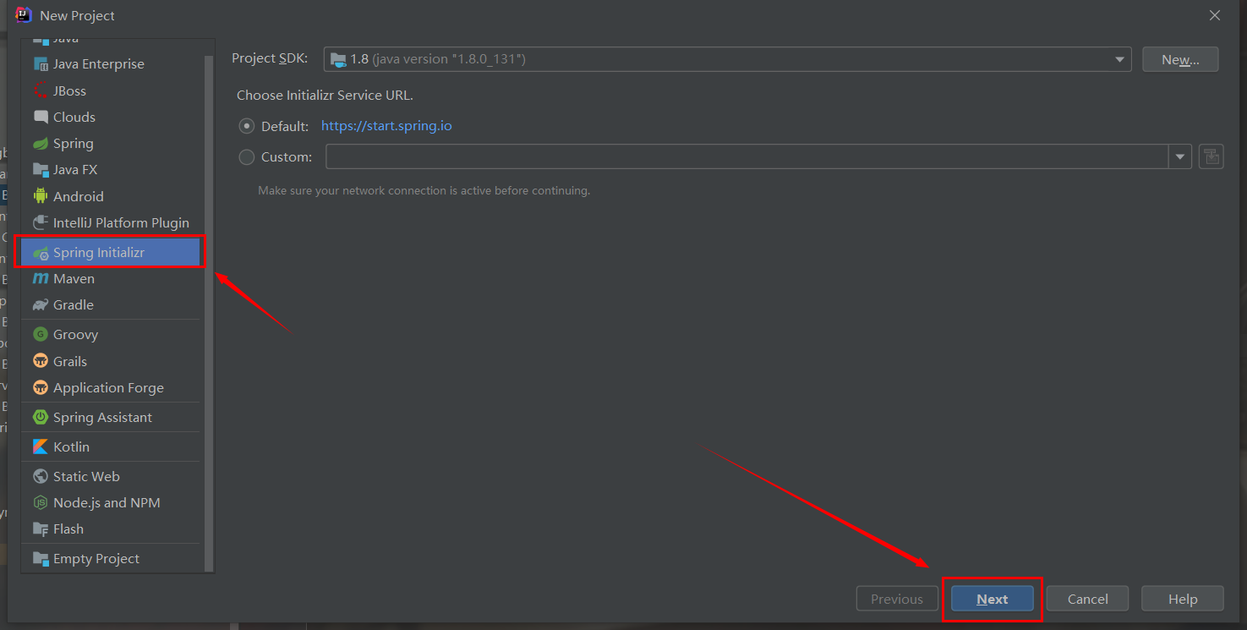Viewport: 1247px width, 630px height.
Task: Click the Spring Initializr icon
Action: pos(41,253)
